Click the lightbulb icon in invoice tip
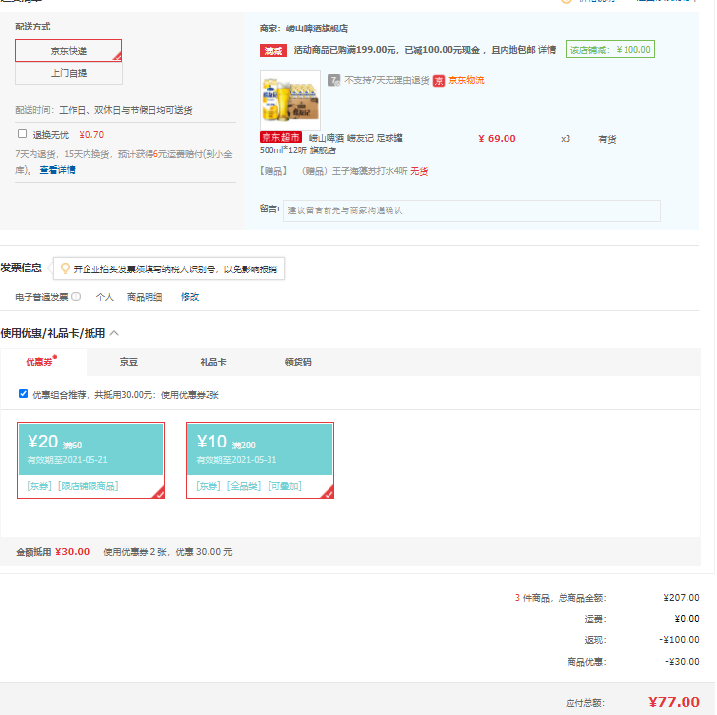The height and width of the screenshot is (715, 717). coord(65,268)
